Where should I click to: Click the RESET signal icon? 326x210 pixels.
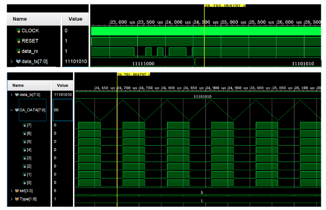(x=18, y=41)
